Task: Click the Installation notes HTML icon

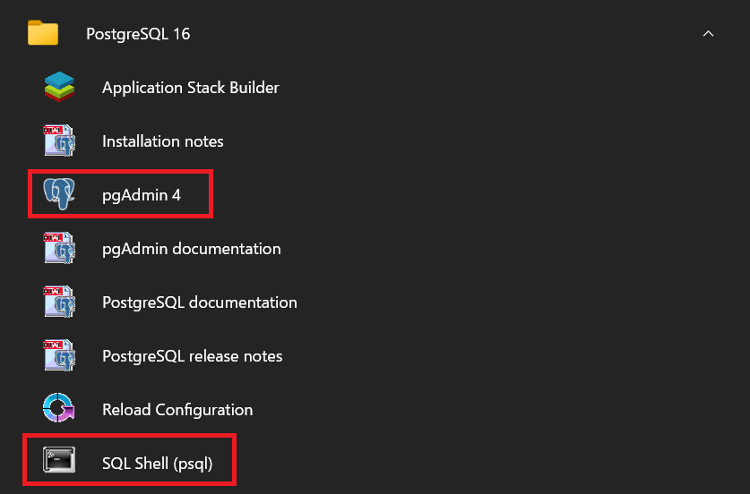Action: pyautogui.click(x=59, y=141)
